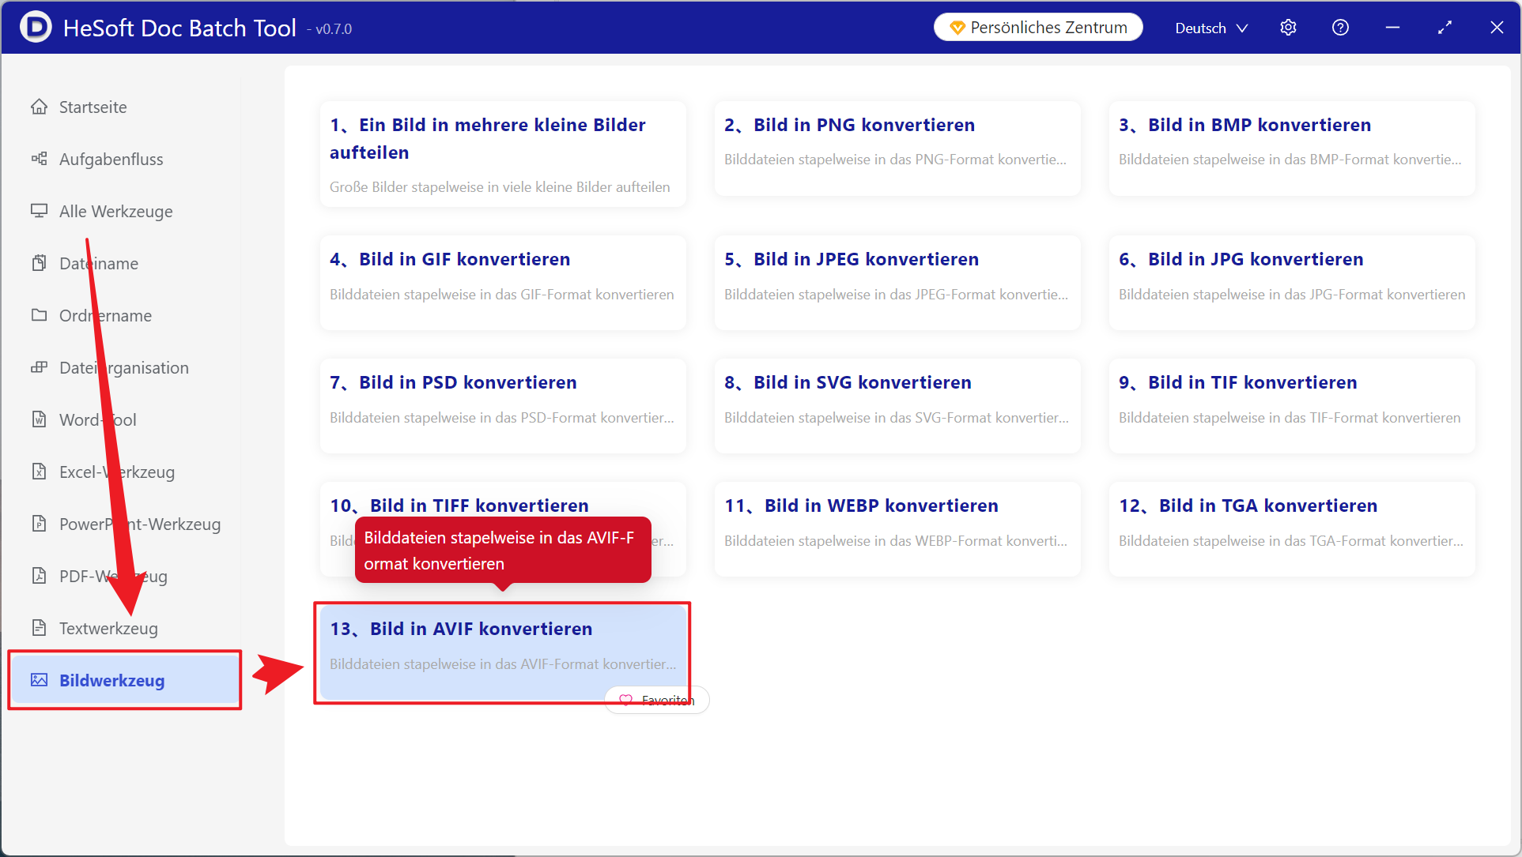Click the Word-Tool document icon

click(x=39, y=419)
